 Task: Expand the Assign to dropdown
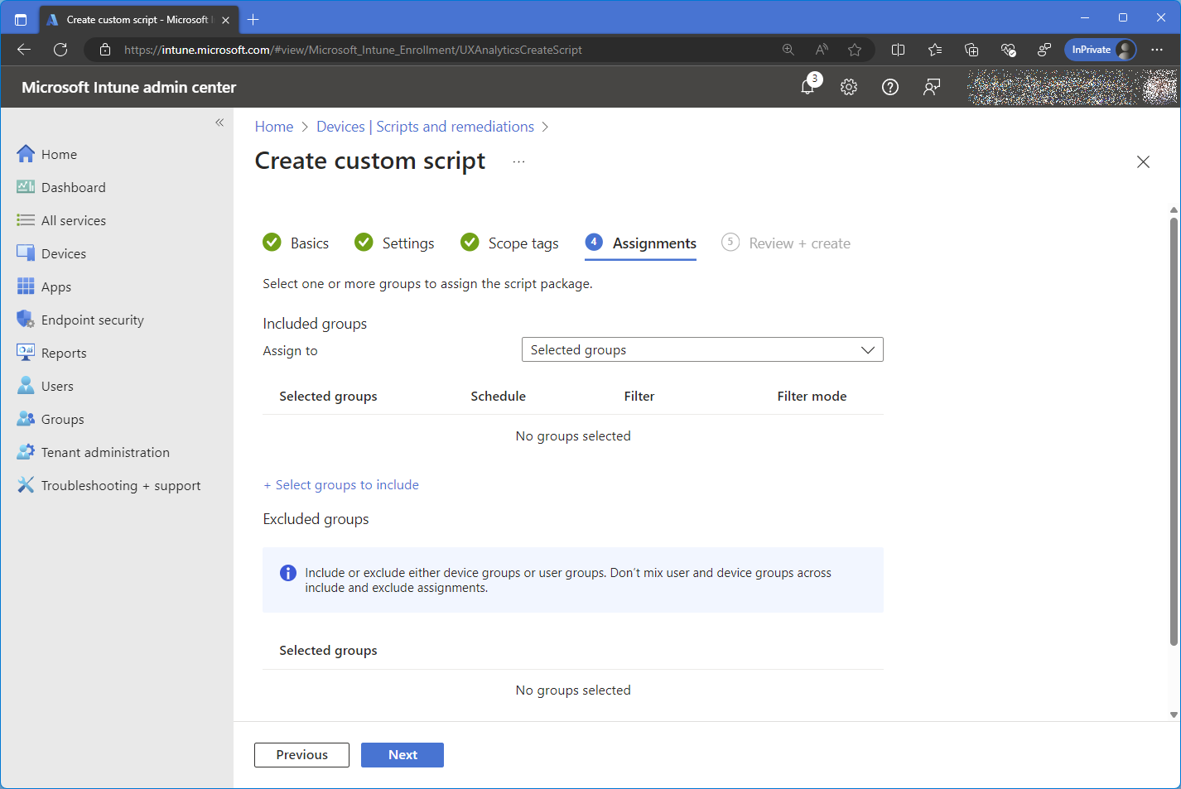pos(701,349)
